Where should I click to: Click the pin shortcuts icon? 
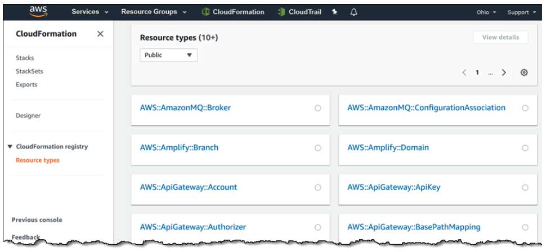pos(334,12)
